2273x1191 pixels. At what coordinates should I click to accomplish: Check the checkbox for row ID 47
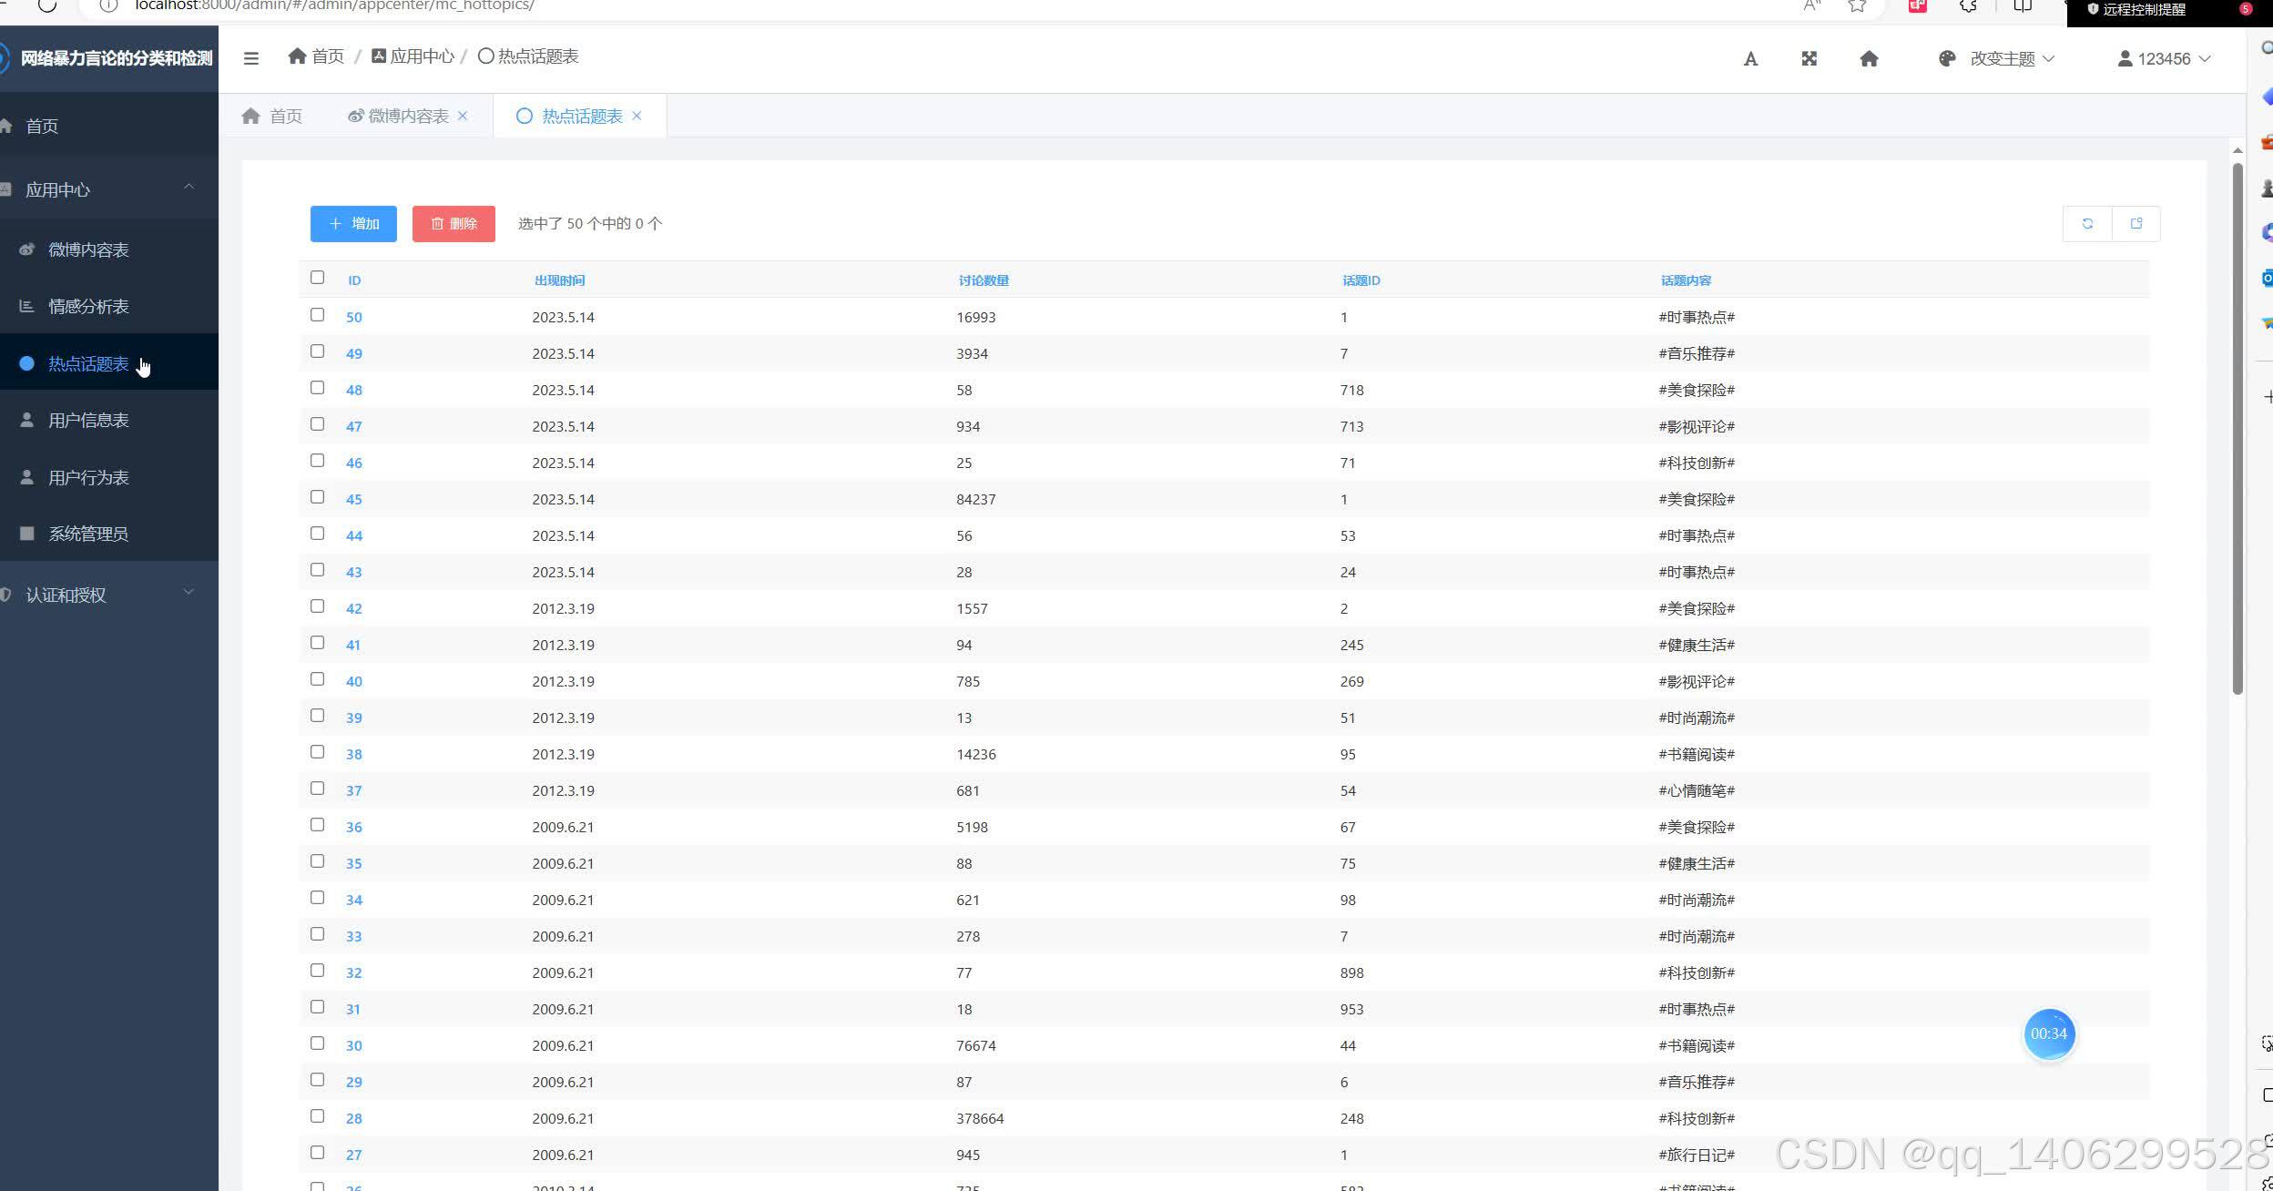(317, 424)
